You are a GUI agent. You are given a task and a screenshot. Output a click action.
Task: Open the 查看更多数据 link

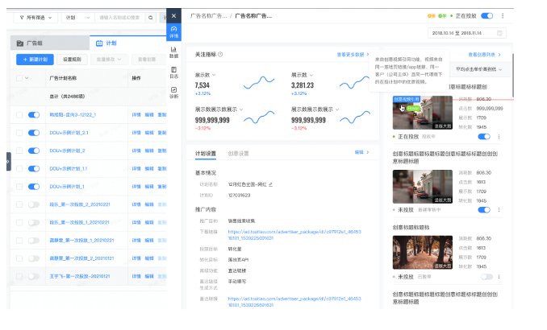[353, 55]
